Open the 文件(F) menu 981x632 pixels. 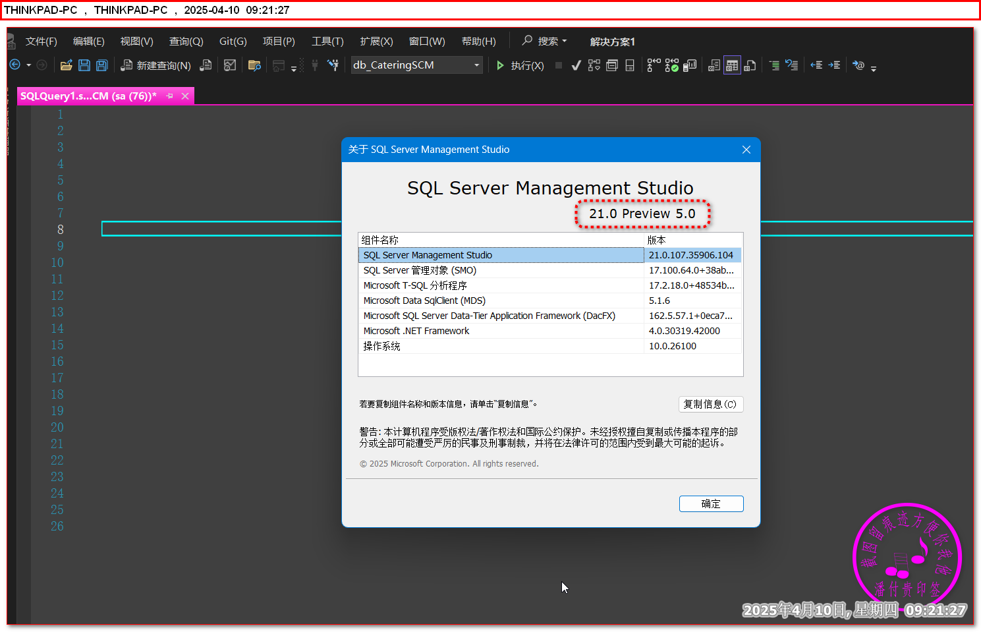coord(42,41)
